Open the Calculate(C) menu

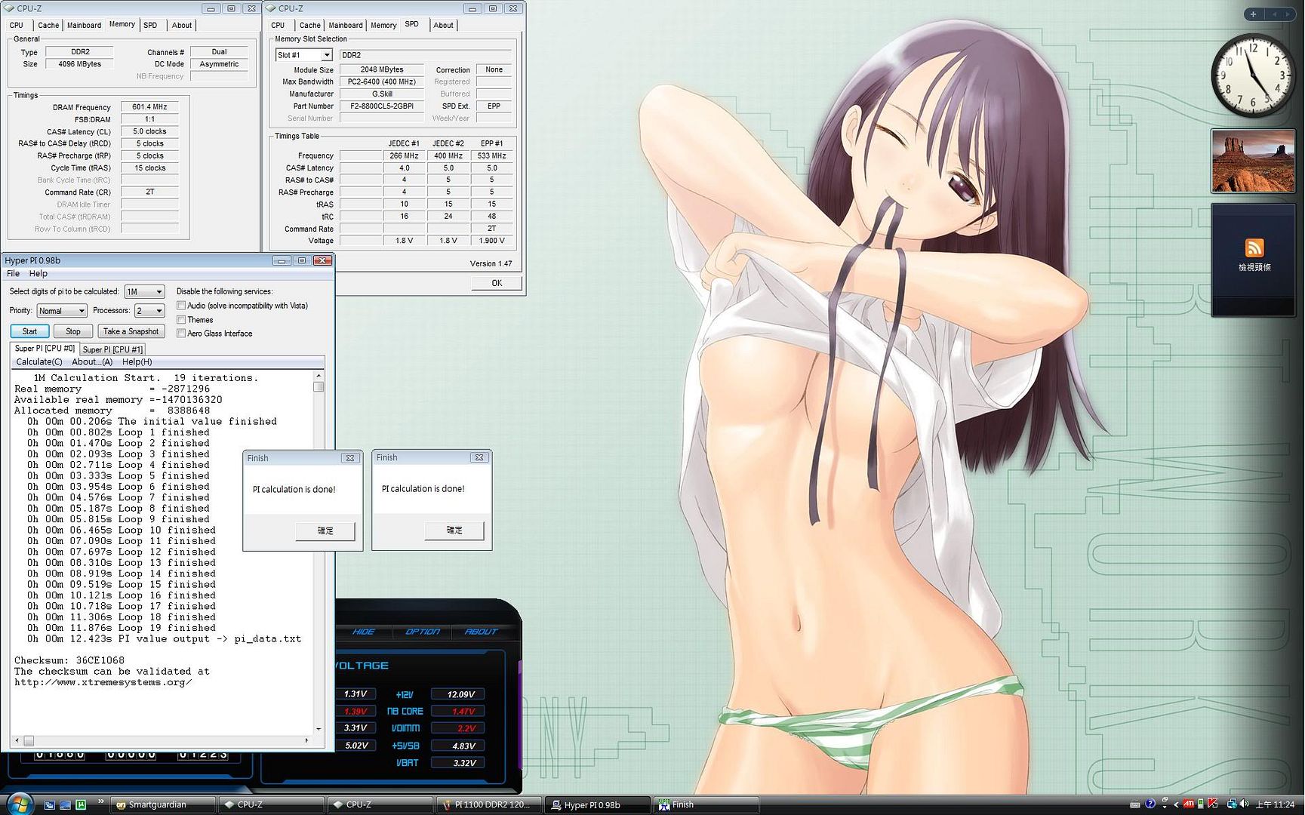39,362
